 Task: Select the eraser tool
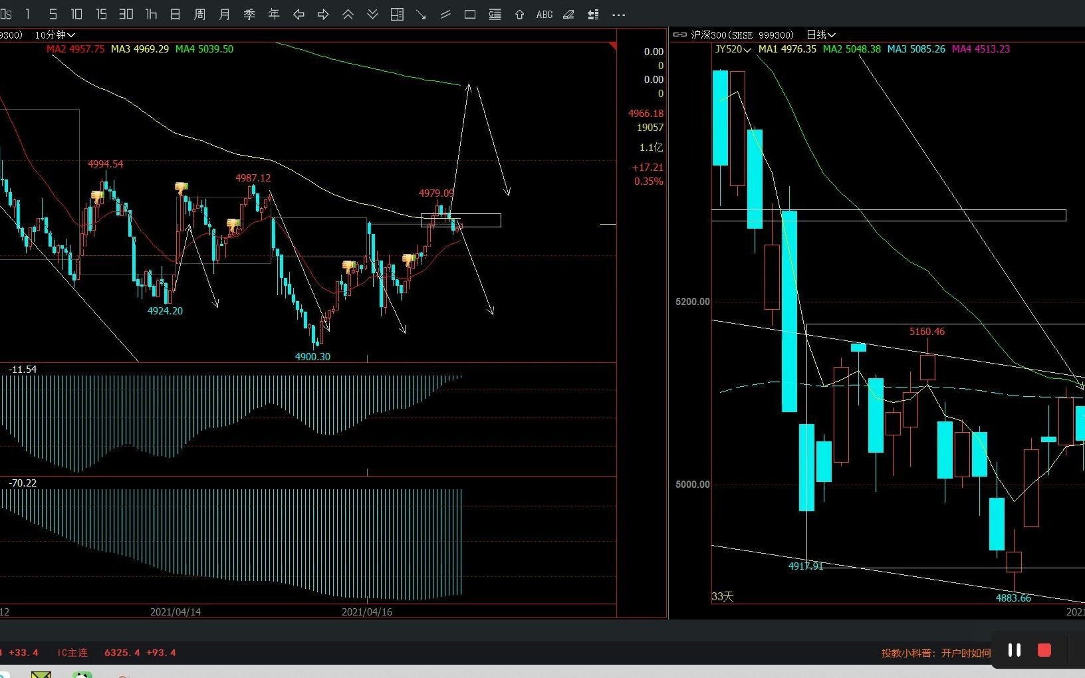click(568, 14)
